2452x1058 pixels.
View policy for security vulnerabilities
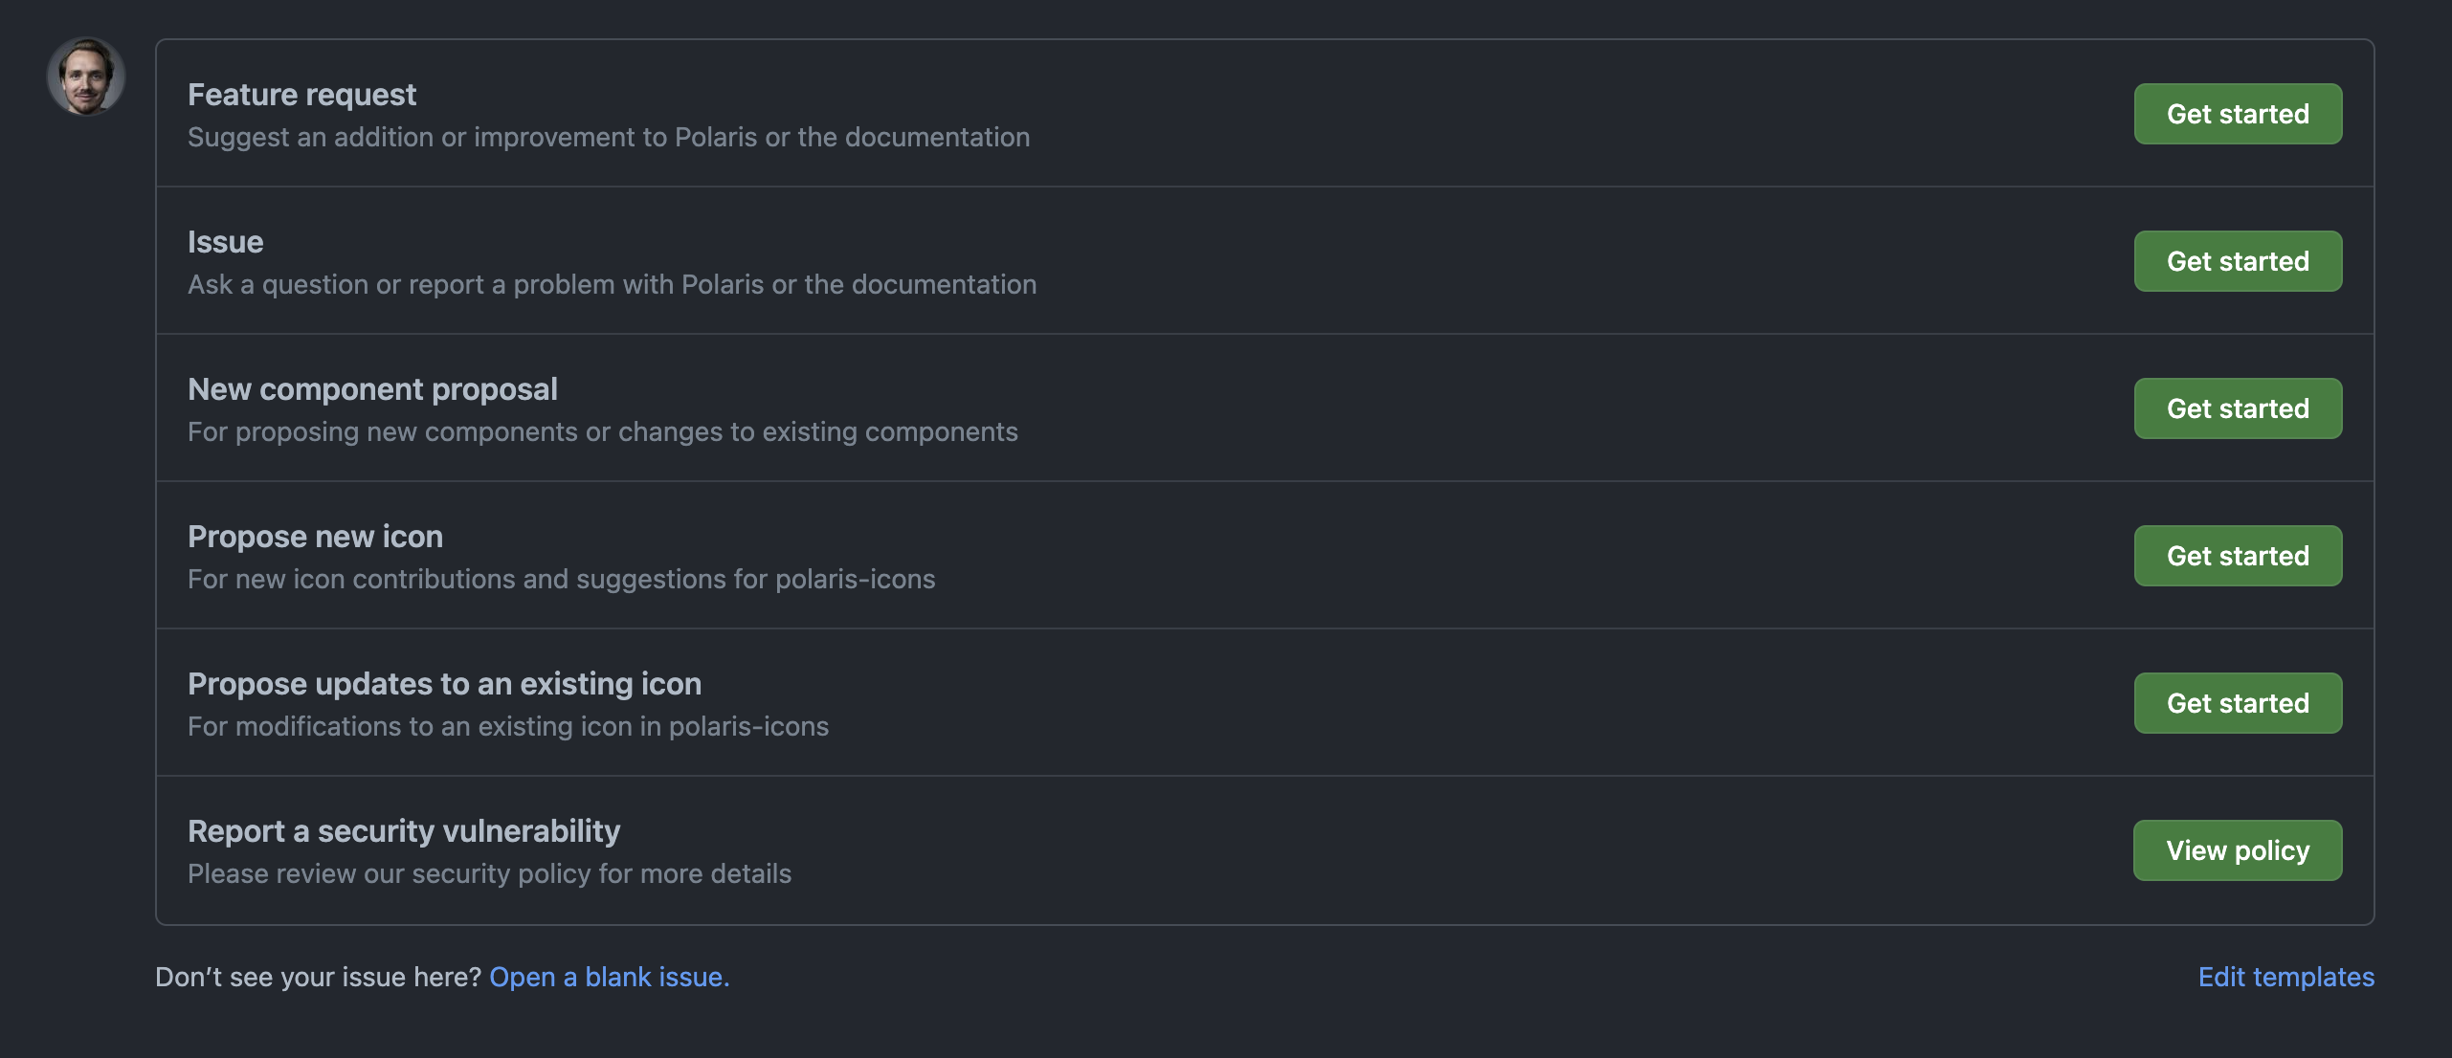pyautogui.click(x=2237, y=850)
